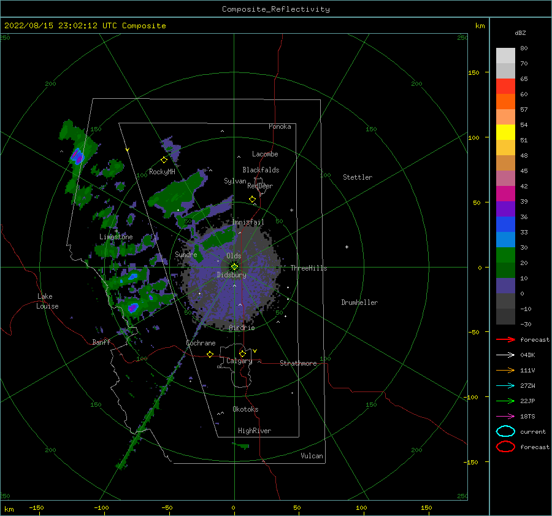The height and width of the screenshot is (516, 552).
Task: Click the Vulcan label
Action: coord(312,456)
